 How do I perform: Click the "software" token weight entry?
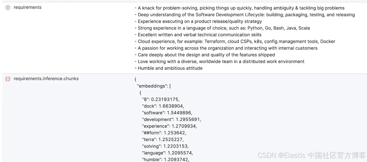[167, 113]
